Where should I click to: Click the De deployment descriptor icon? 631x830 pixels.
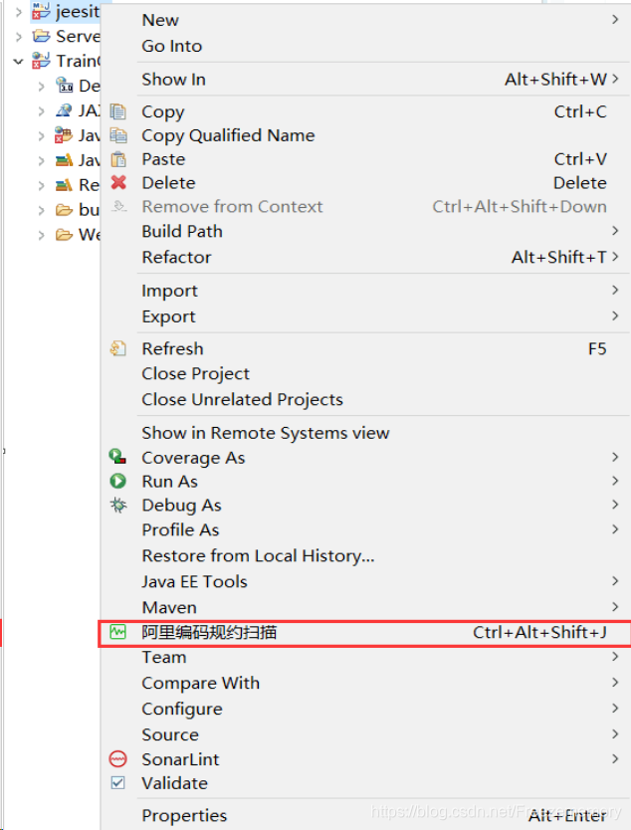[65, 86]
